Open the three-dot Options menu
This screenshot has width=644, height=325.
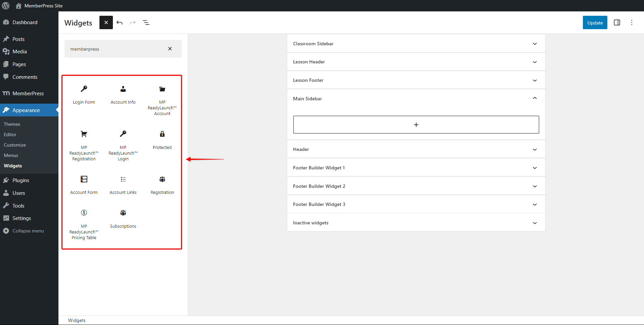pyautogui.click(x=632, y=22)
